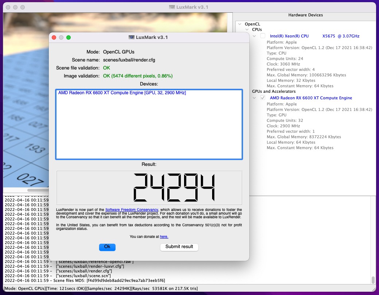Select AMD Radeon RX 6600 XT Compute Engine tree item
This screenshot has width=379, height=295.
pos(311,98)
